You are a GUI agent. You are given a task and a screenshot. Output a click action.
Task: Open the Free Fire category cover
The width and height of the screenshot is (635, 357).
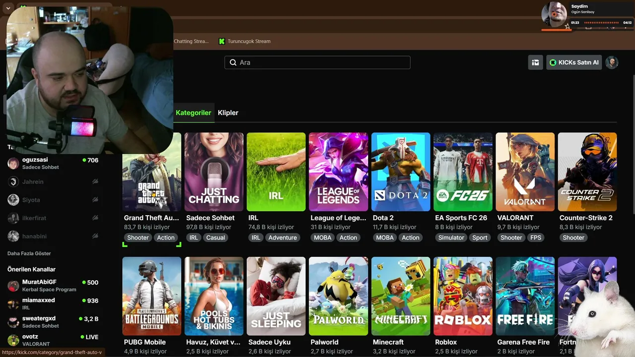pyautogui.click(x=525, y=296)
